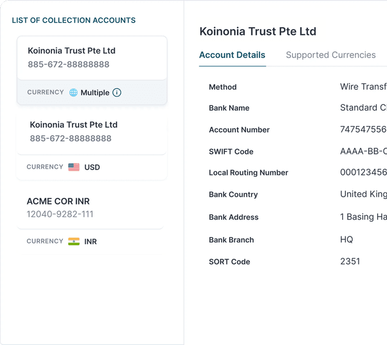
Task: Click the Multiple currency label
Action: pos(95,93)
